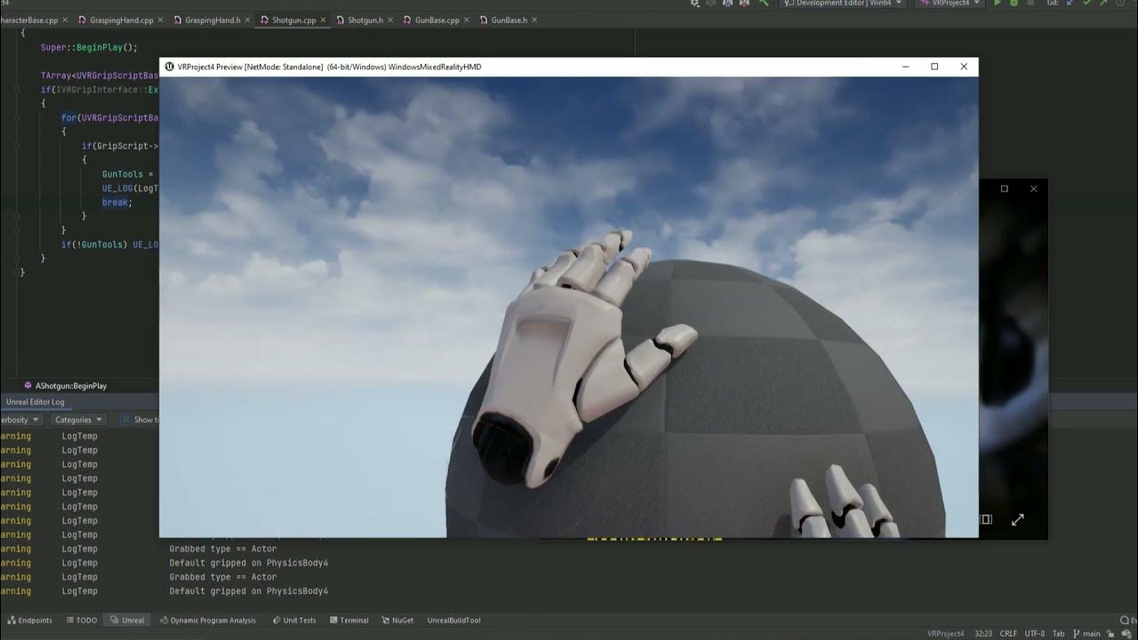This screenshot has width=1138, height=640.
Task: Click the Super::BeginPlay(); code line
Action: pos(89,47)
